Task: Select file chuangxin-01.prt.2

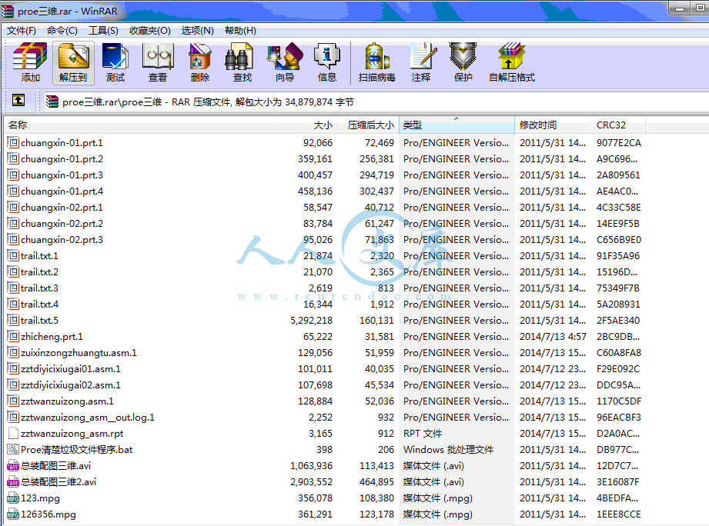Action: point(62,159)
